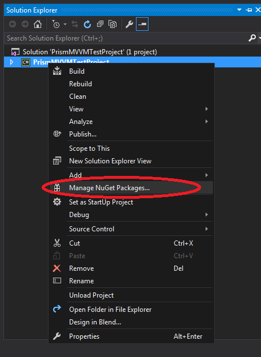
Task: Select the Solution 'PrismMVVMTestProject' node
Action: point(90,52)
